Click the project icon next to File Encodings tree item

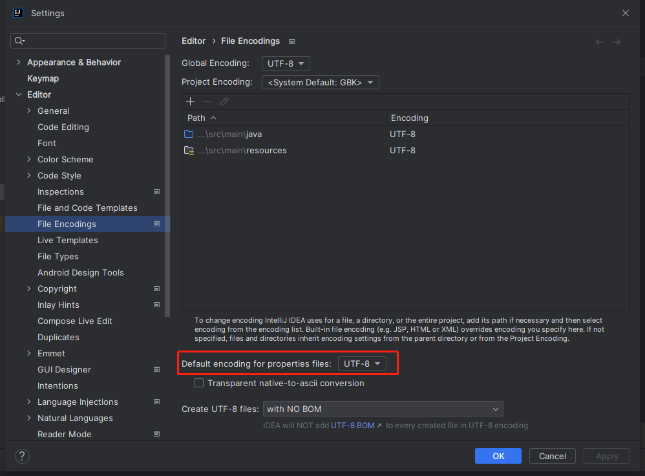tap(156, 224)
